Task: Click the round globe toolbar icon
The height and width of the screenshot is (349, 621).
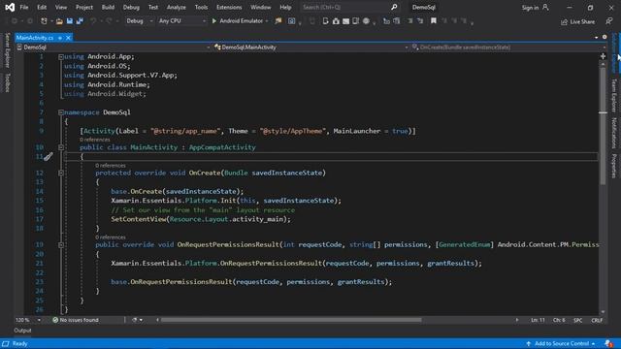Action: [x=366, y=21]
